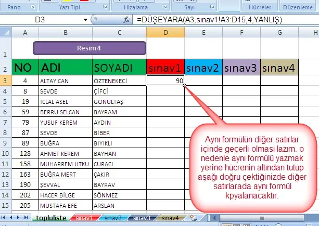This screenshot has width=319, height=226.
Task: Click the horizontal scrollbar at bottom
Action: point(260,218)
